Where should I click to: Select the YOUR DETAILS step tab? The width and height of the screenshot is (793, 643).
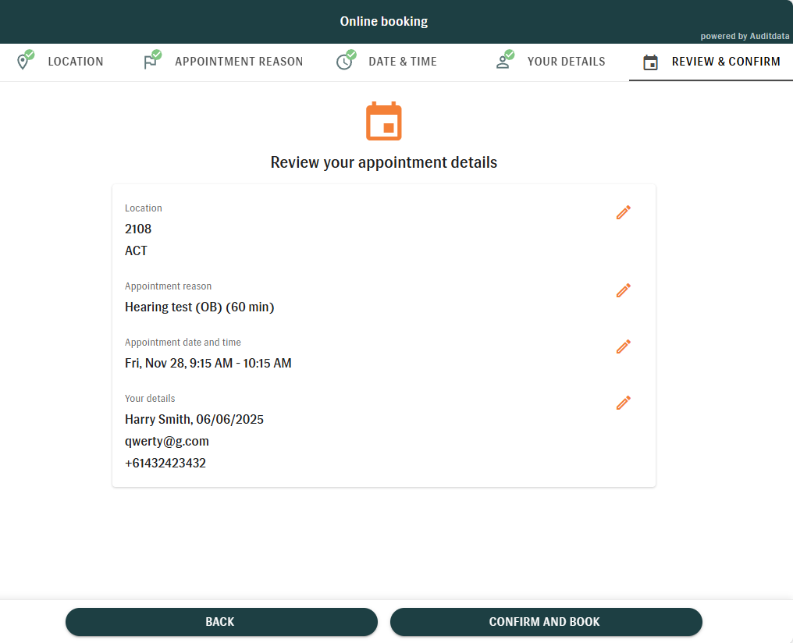[566, 62]
